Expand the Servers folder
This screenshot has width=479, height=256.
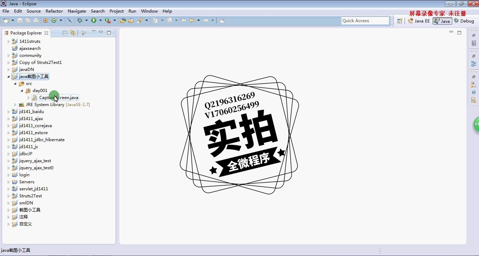pyautogui.click(x=8, y=182)
